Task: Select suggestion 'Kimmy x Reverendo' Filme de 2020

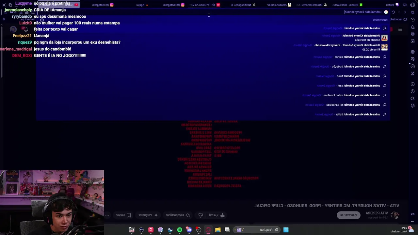Action: 213,47
